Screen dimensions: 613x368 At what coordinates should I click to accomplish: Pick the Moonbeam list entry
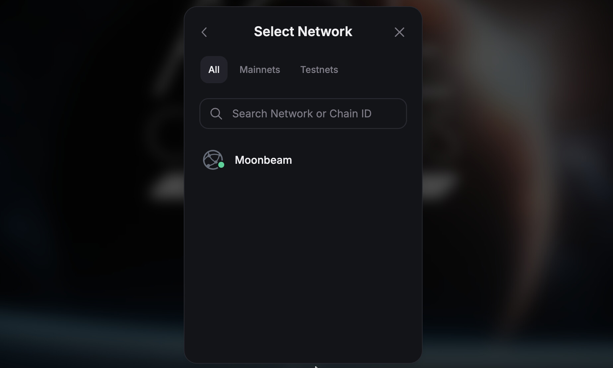[303, 160]
